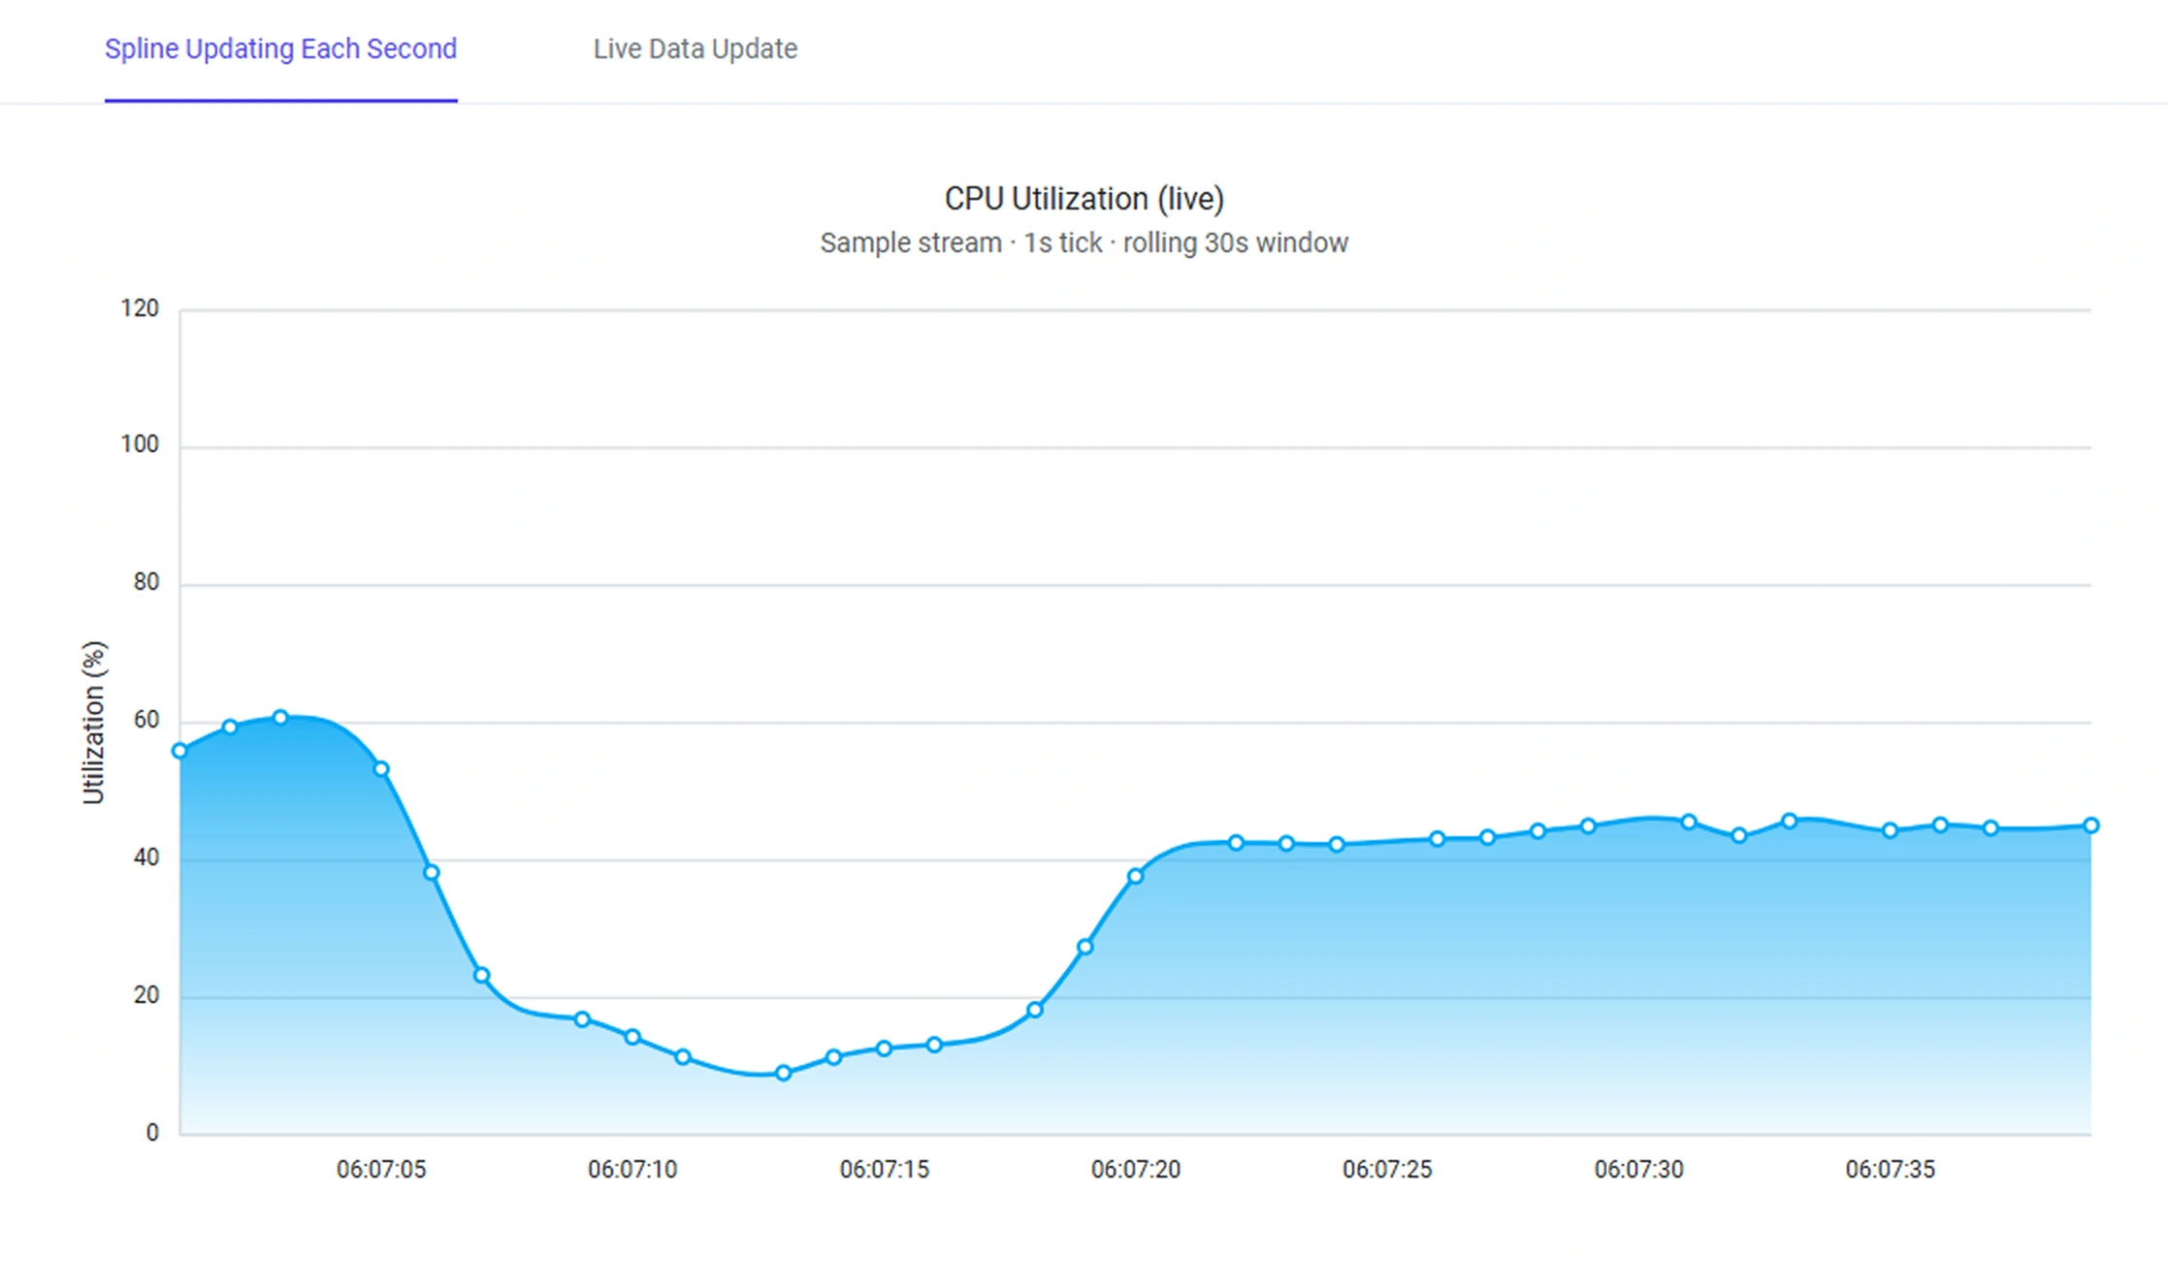Click the last data point on the chart's right edge
2169x1261 pixels.
(2091, 825)
